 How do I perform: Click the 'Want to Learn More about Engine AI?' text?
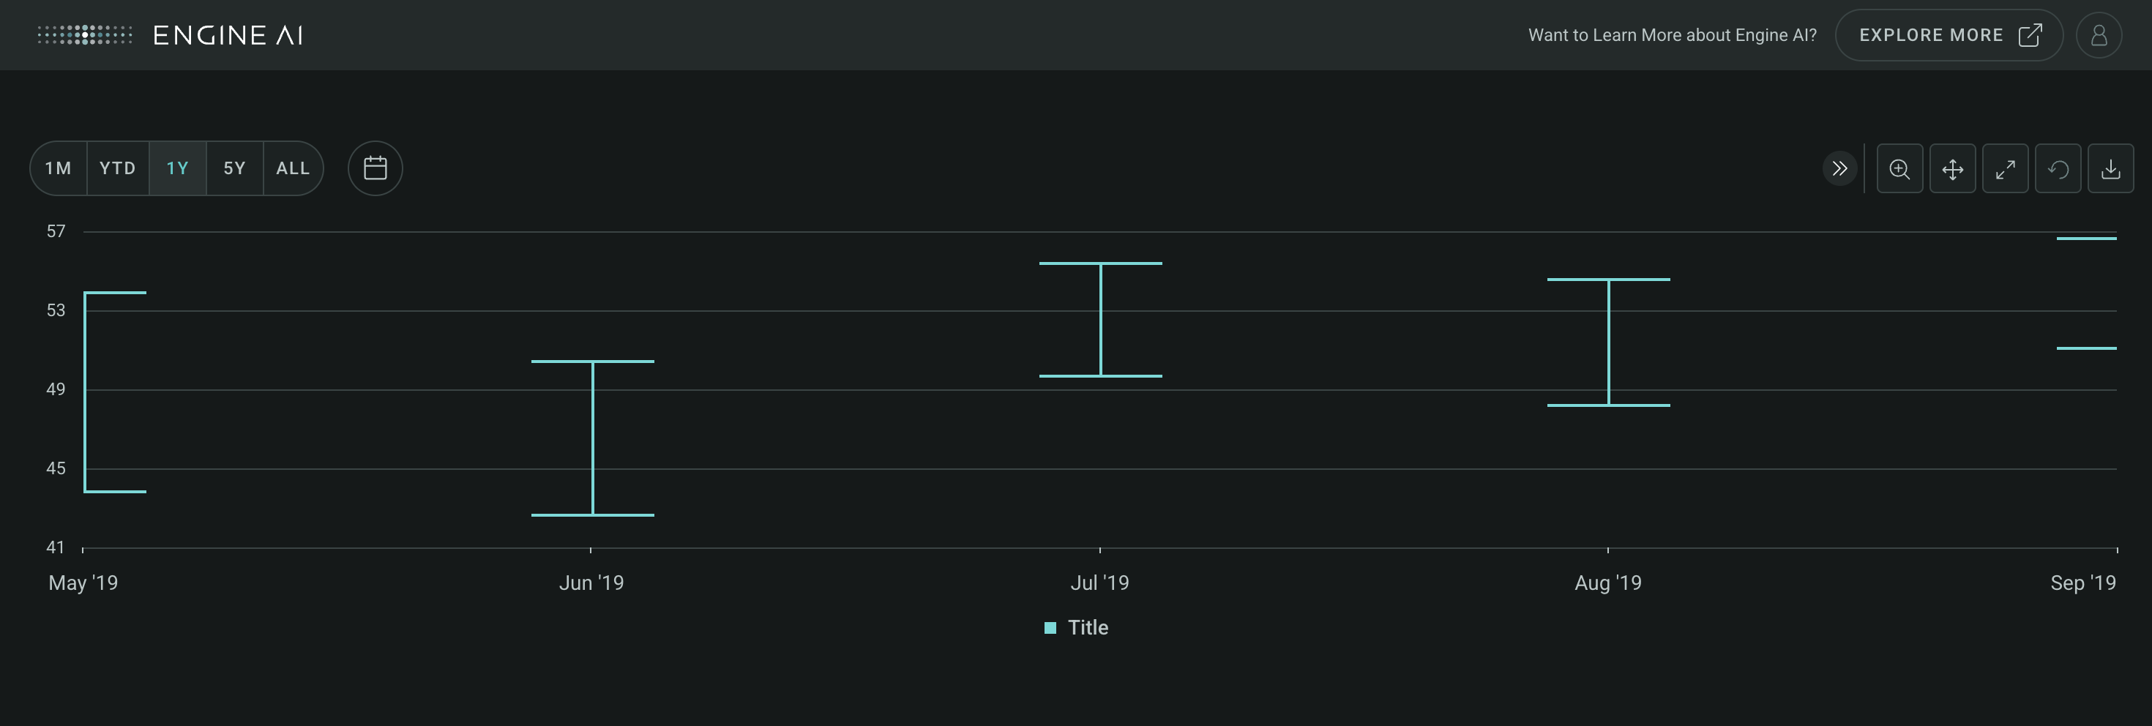click(x=1673, y=35)
